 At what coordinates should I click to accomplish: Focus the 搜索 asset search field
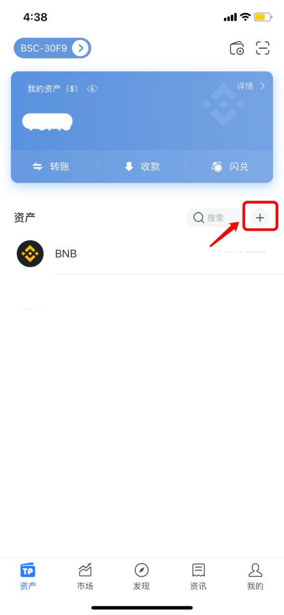[215, 218]
